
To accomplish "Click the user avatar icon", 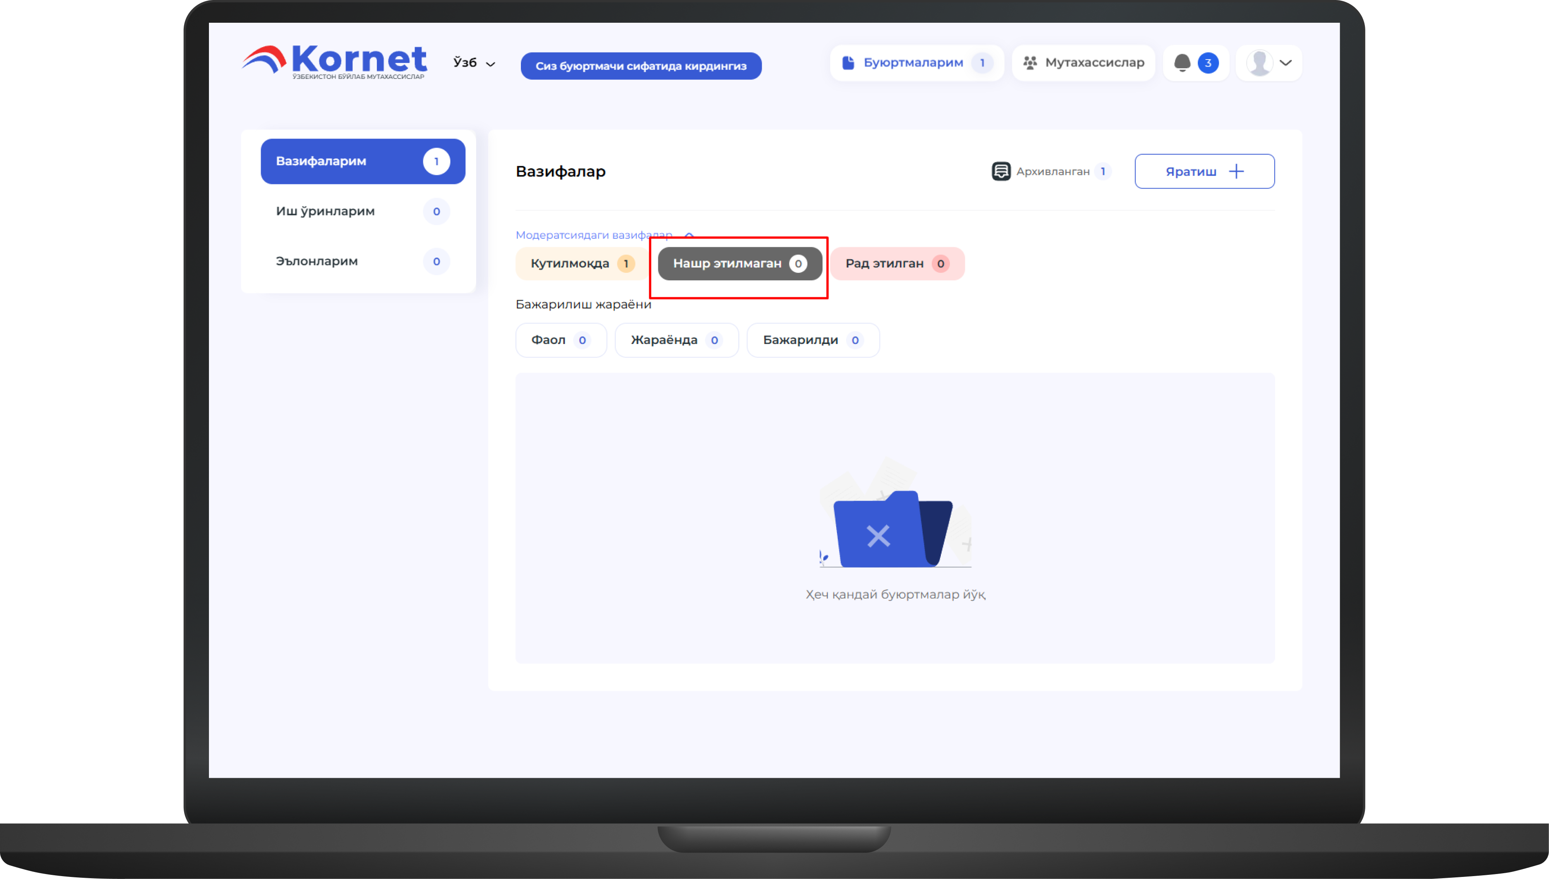I will [1259, 63].
